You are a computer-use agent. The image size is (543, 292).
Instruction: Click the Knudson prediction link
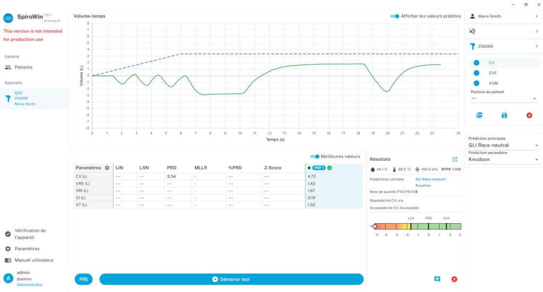[423, 185]
